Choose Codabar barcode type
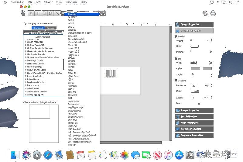The width and height of the screenshot is (243, 162). coord(82,86)
